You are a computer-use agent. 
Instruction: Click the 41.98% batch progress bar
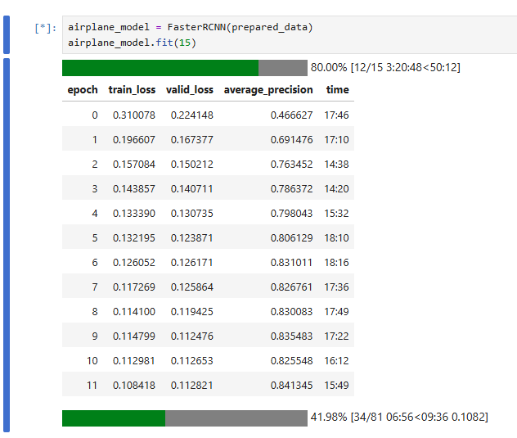[185, 418]
